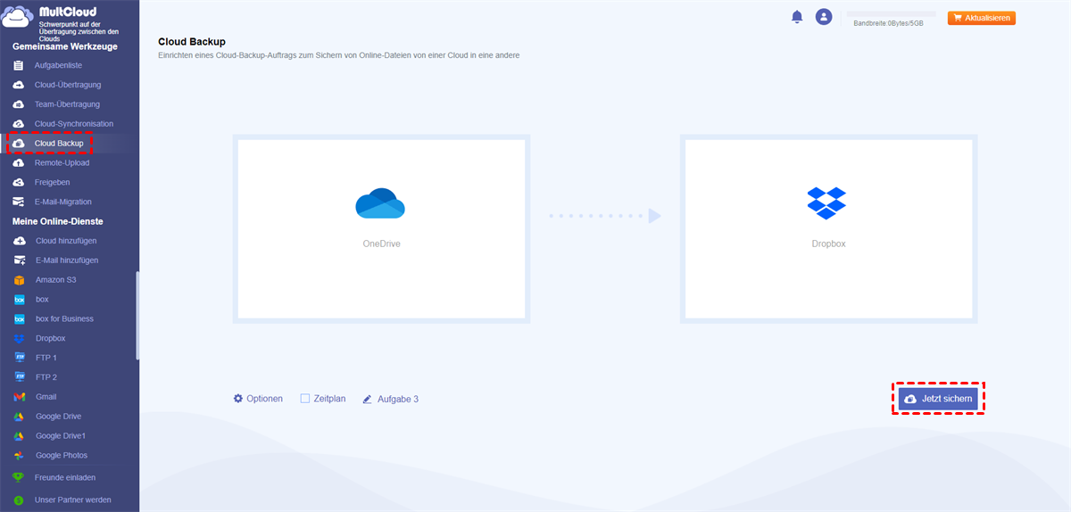The image size is (1071, 512).
Task: Click the E-Mail hinzufügen icon
Action: (x=19, y=260)
